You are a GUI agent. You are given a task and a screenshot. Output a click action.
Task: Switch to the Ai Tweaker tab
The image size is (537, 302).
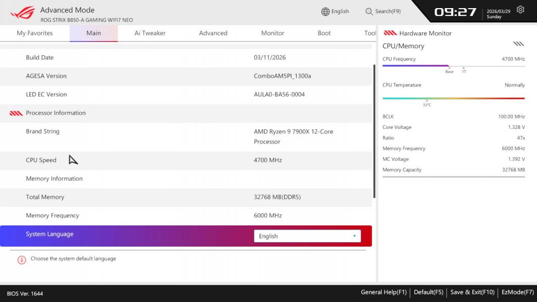pos(150,33)
